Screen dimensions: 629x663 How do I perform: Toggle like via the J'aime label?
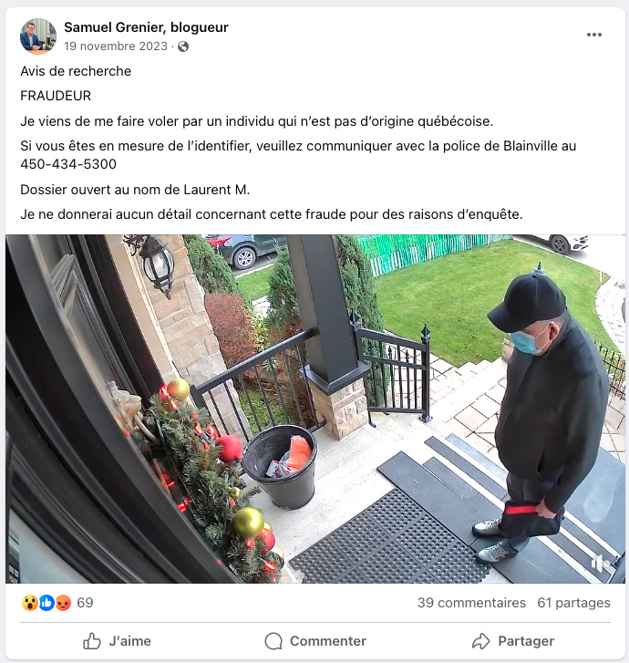129,641
